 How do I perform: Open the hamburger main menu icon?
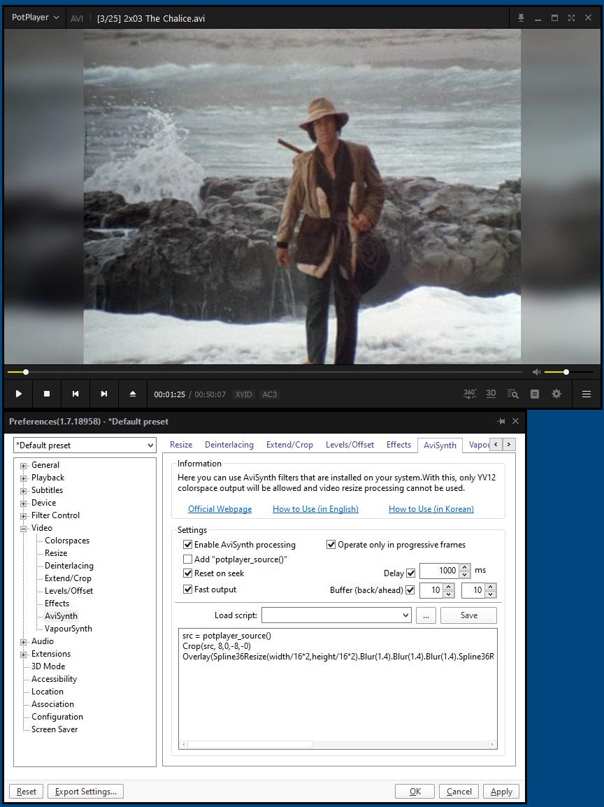(x=586, y=394)
